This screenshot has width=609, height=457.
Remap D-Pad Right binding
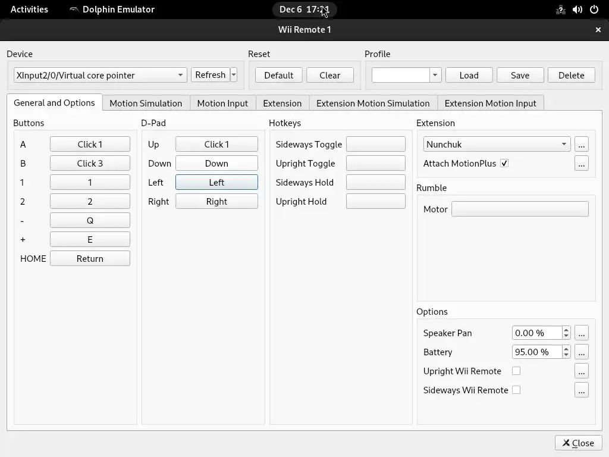click(216, 201)
